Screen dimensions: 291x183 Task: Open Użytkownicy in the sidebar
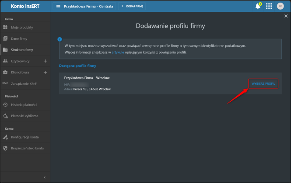click(21, 61)
